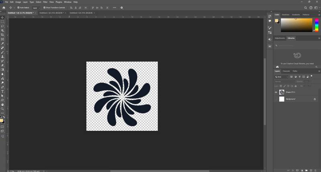Select the Rectangular Marquee tool

(x=2, y=22)
